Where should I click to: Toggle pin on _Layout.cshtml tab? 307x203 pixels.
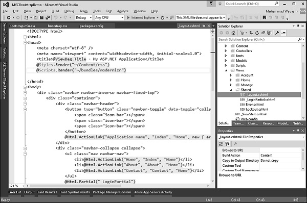(204, 26)
